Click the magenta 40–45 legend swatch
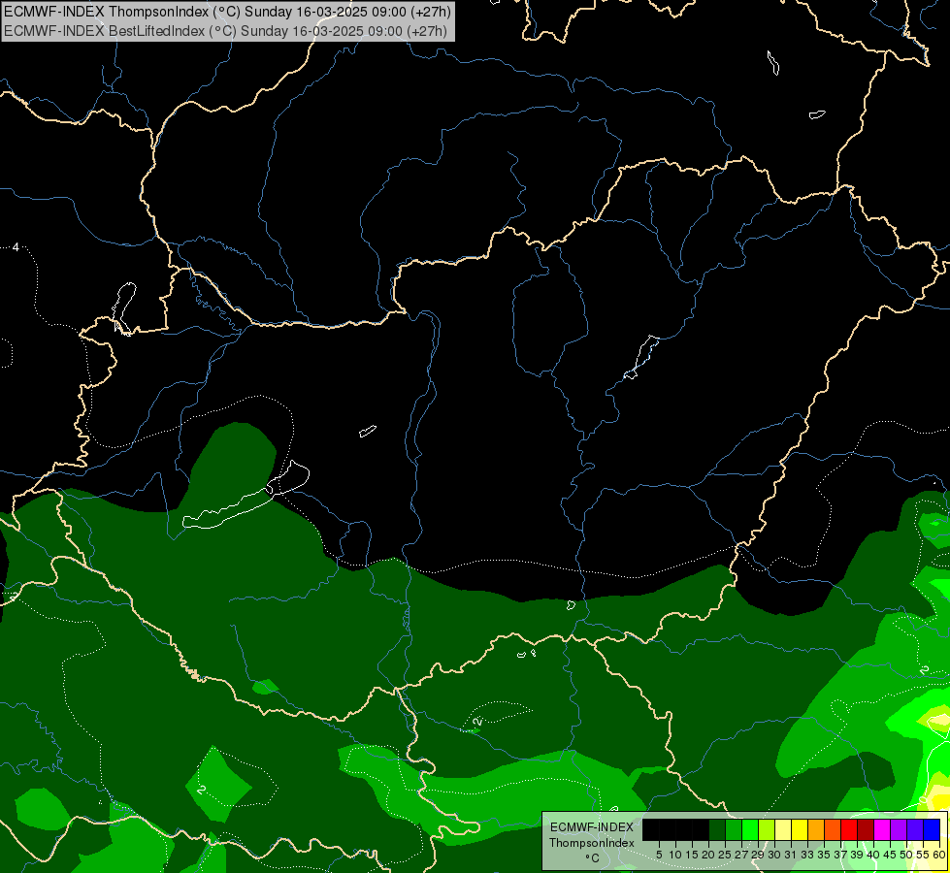This screenshot has height=873, width=950. (x=882, y=829)
